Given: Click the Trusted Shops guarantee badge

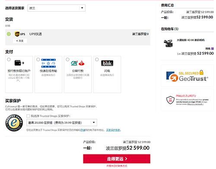Looking at the screenshot, I should pyautogui.click(x=14, y=123).
